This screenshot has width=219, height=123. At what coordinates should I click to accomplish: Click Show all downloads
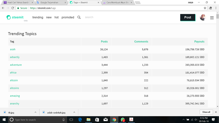(x=206, y=112)
